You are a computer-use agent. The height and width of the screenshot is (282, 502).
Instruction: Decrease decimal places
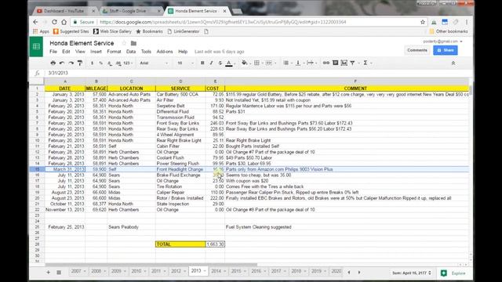coord(110,63)
